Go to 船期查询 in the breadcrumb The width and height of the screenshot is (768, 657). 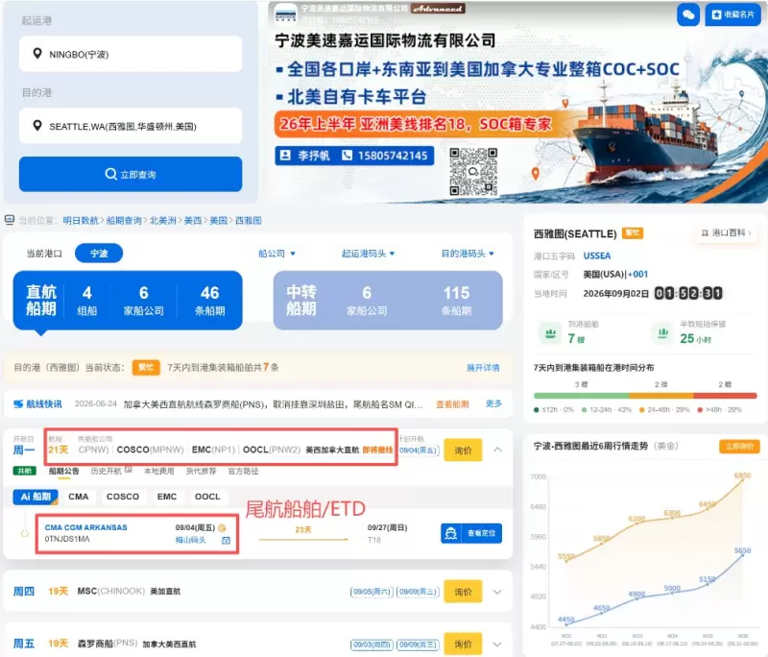pyautogui.click(x=124, y=221)
